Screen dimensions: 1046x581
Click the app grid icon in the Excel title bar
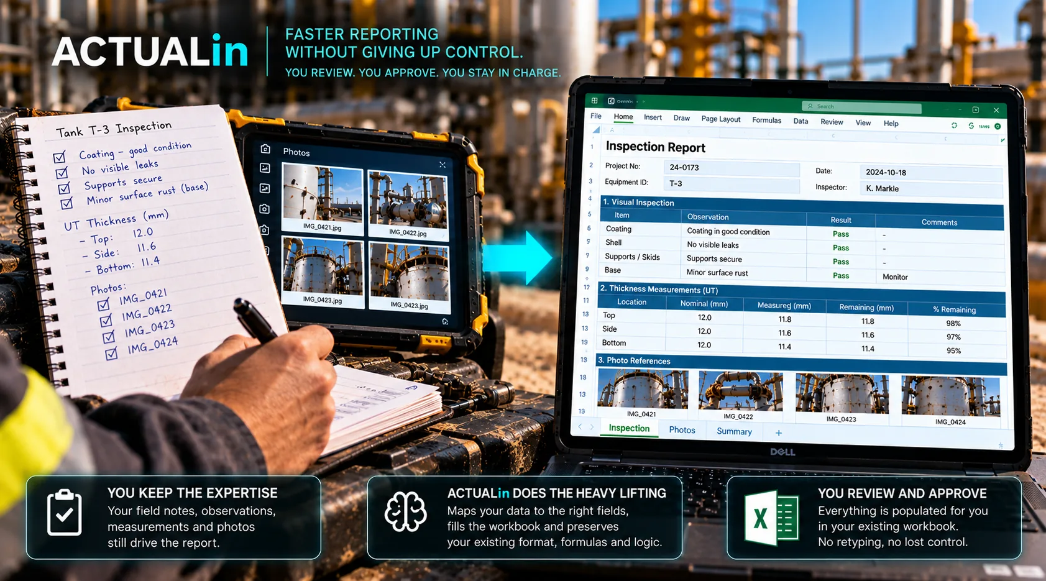coord(594,100)
